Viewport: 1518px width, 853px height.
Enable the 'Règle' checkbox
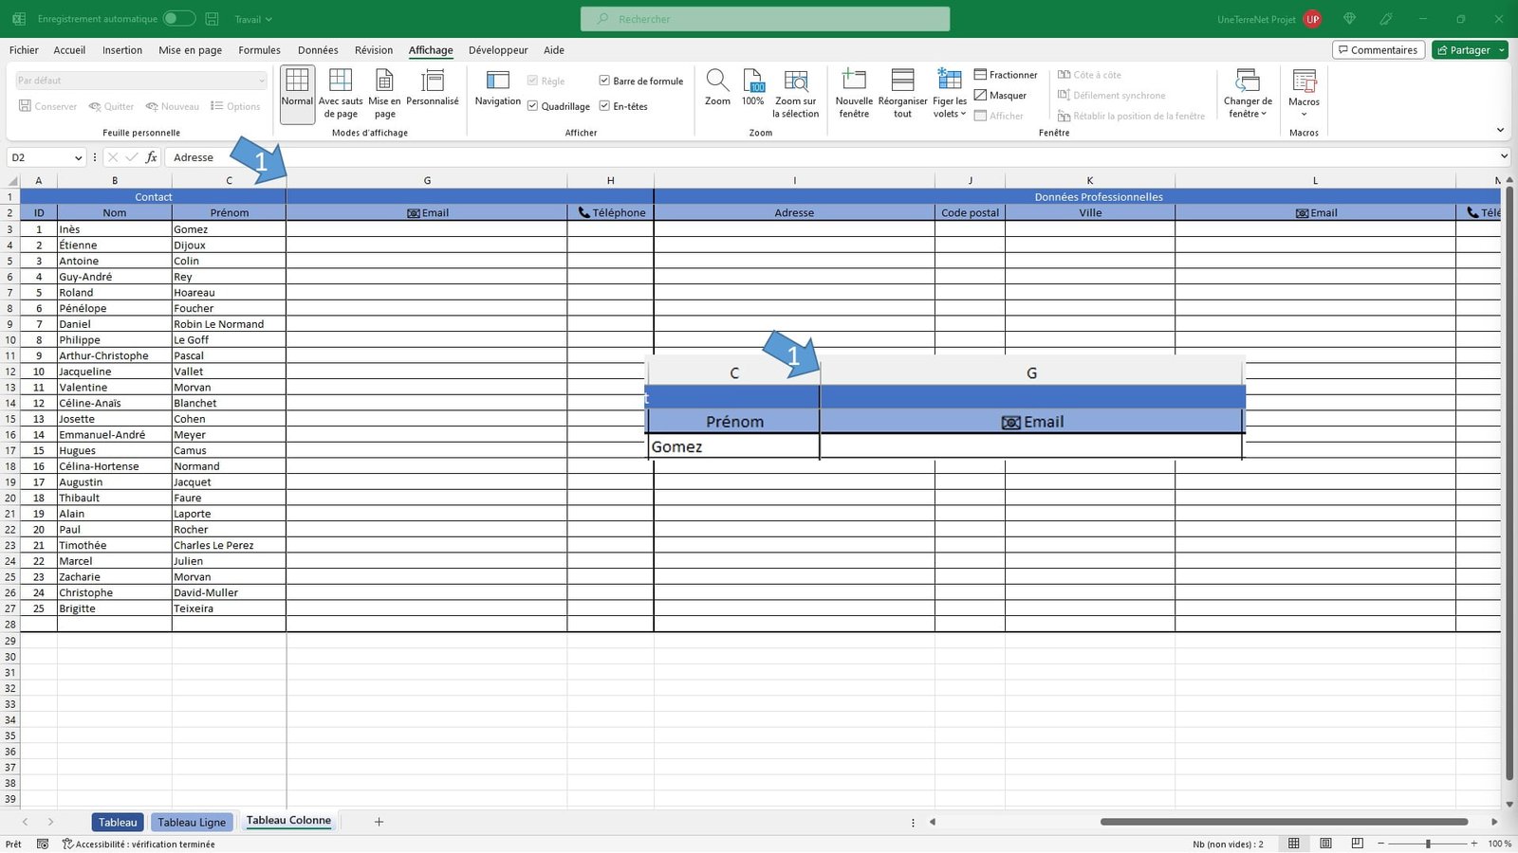[533, 81]
